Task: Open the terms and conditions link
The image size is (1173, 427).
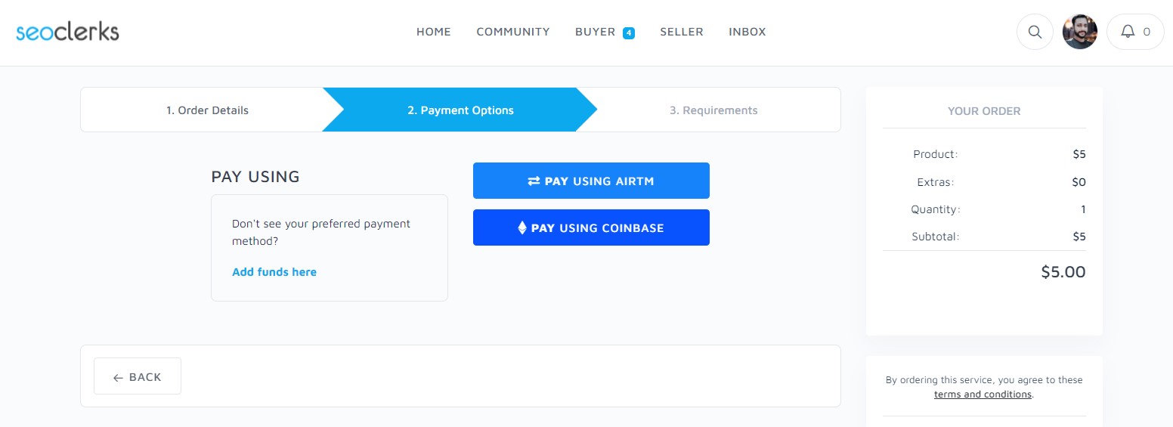Action: pos(983,395)
